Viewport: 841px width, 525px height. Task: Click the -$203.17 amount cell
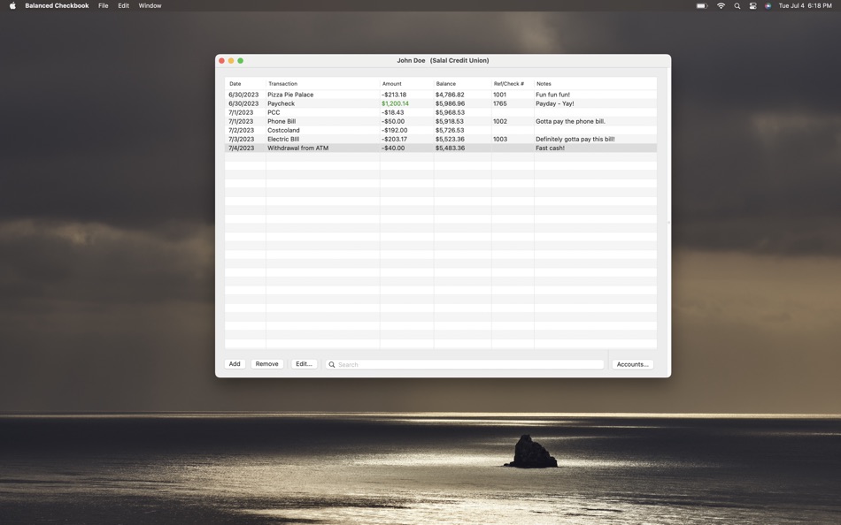click(394, 139)
